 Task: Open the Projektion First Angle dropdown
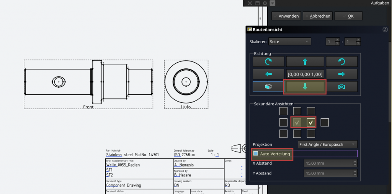tap(327, 144)
